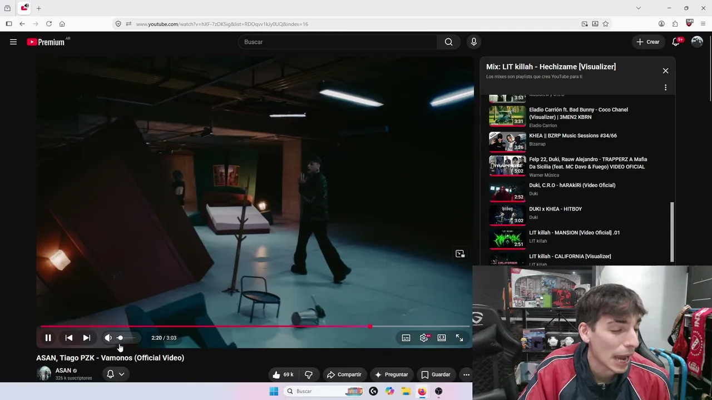Focus the YouTube search box
The image size is (712, 400).
(338, 42)
